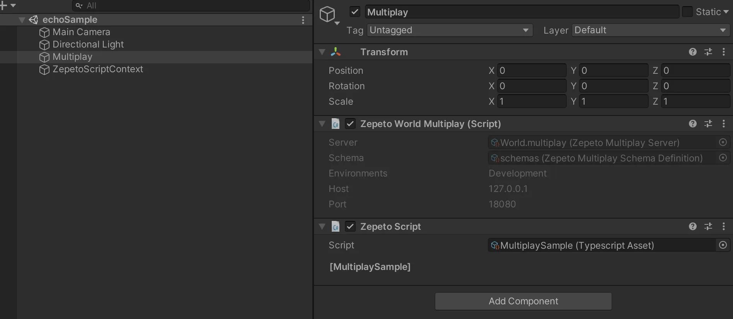Click the Scale Z value field

695,102
